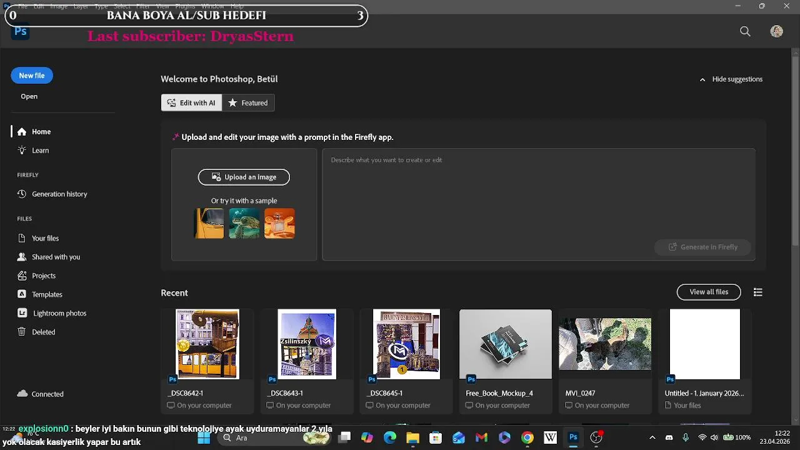The width and height of the screenshot is (800, 450).
Task: Choose the orange perfume sample image
Action: click(x=279, y=223)
